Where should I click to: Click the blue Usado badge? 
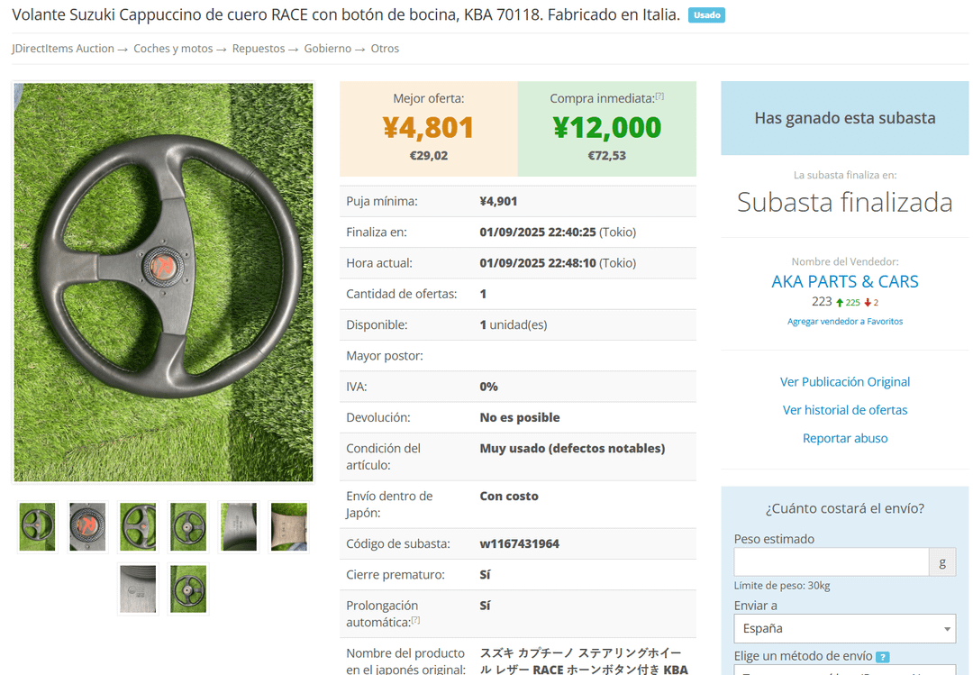click(706, 15)
